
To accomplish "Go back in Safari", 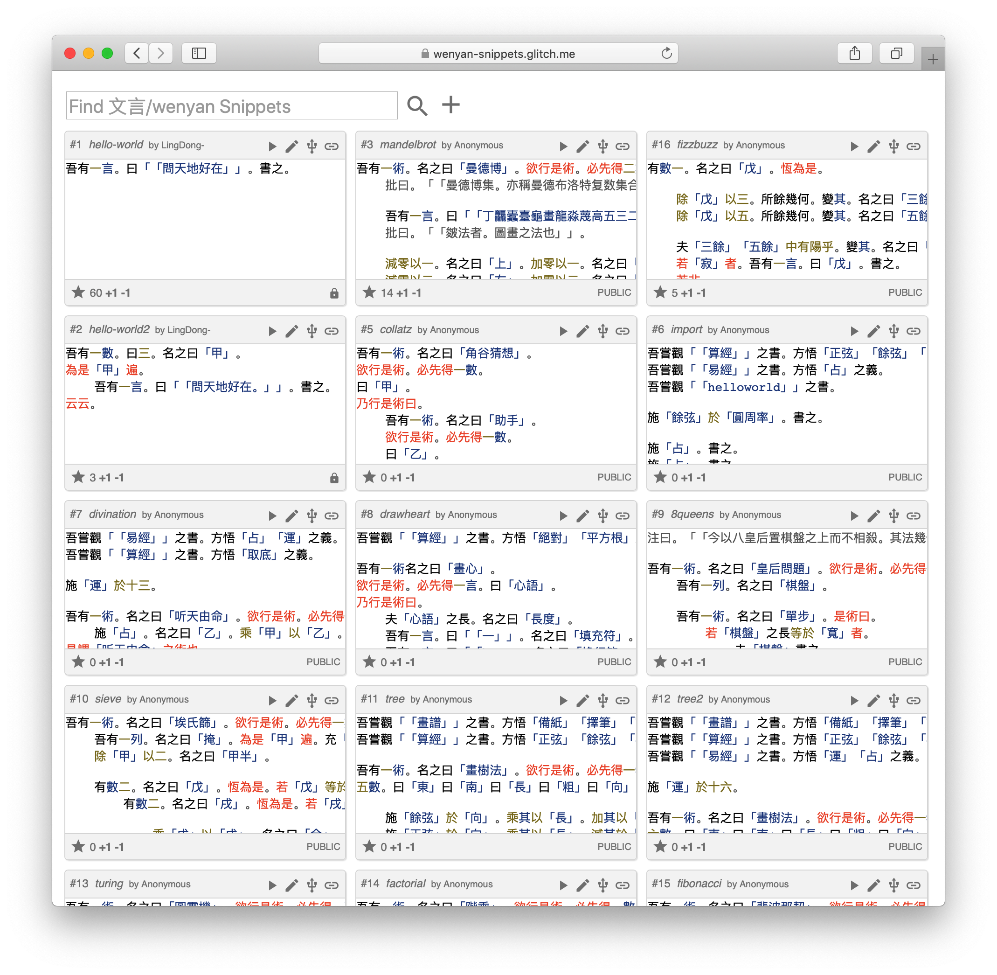I will click(x=137, y=53).
